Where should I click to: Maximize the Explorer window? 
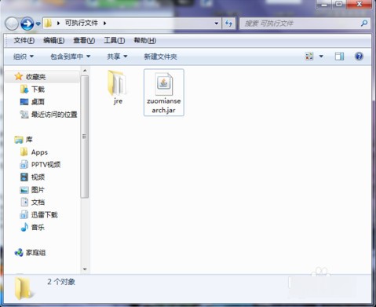click(x=339, y=4)
